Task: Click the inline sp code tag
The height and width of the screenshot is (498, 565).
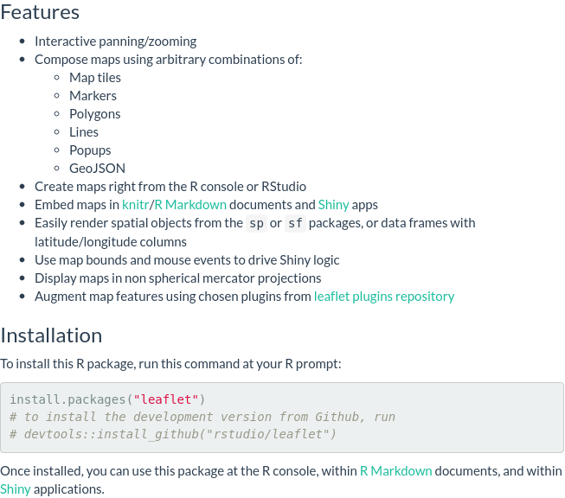Action: pos(257,223)
